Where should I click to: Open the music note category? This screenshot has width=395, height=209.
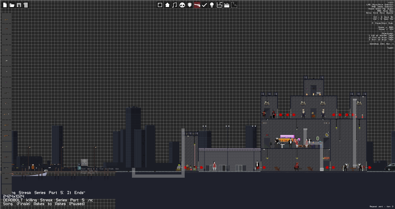pyautogui.click(x=174, y=5)
